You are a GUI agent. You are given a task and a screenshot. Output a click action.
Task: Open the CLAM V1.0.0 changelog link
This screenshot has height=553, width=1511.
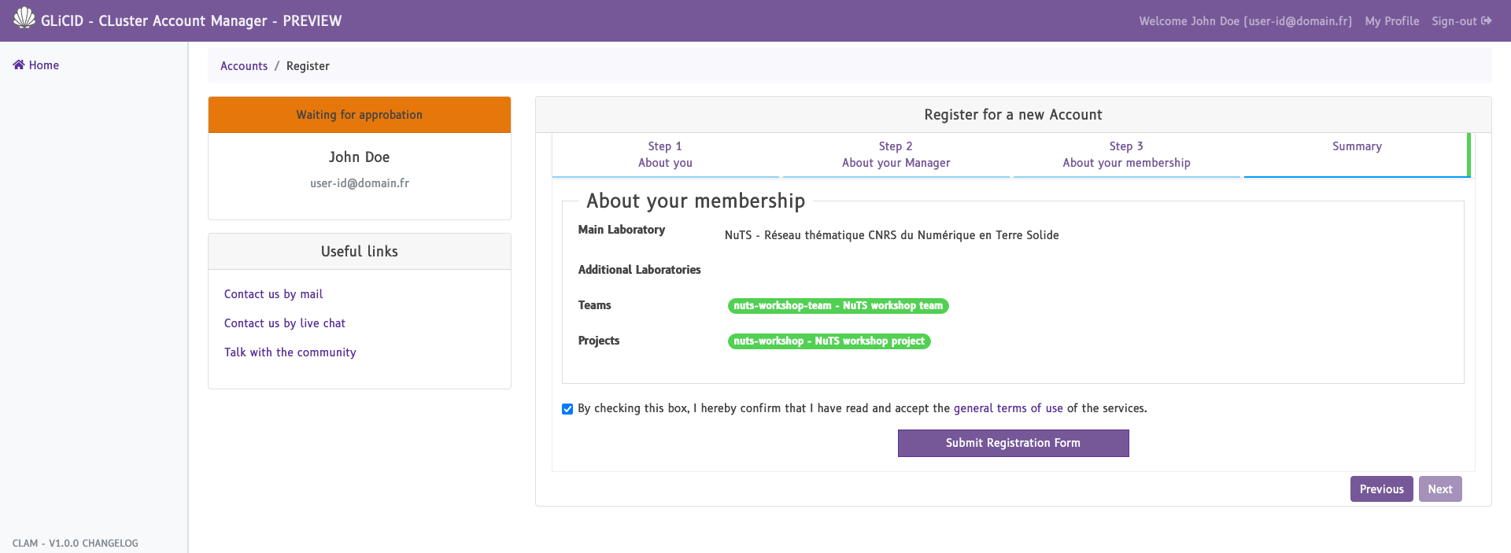coord(76,544)
